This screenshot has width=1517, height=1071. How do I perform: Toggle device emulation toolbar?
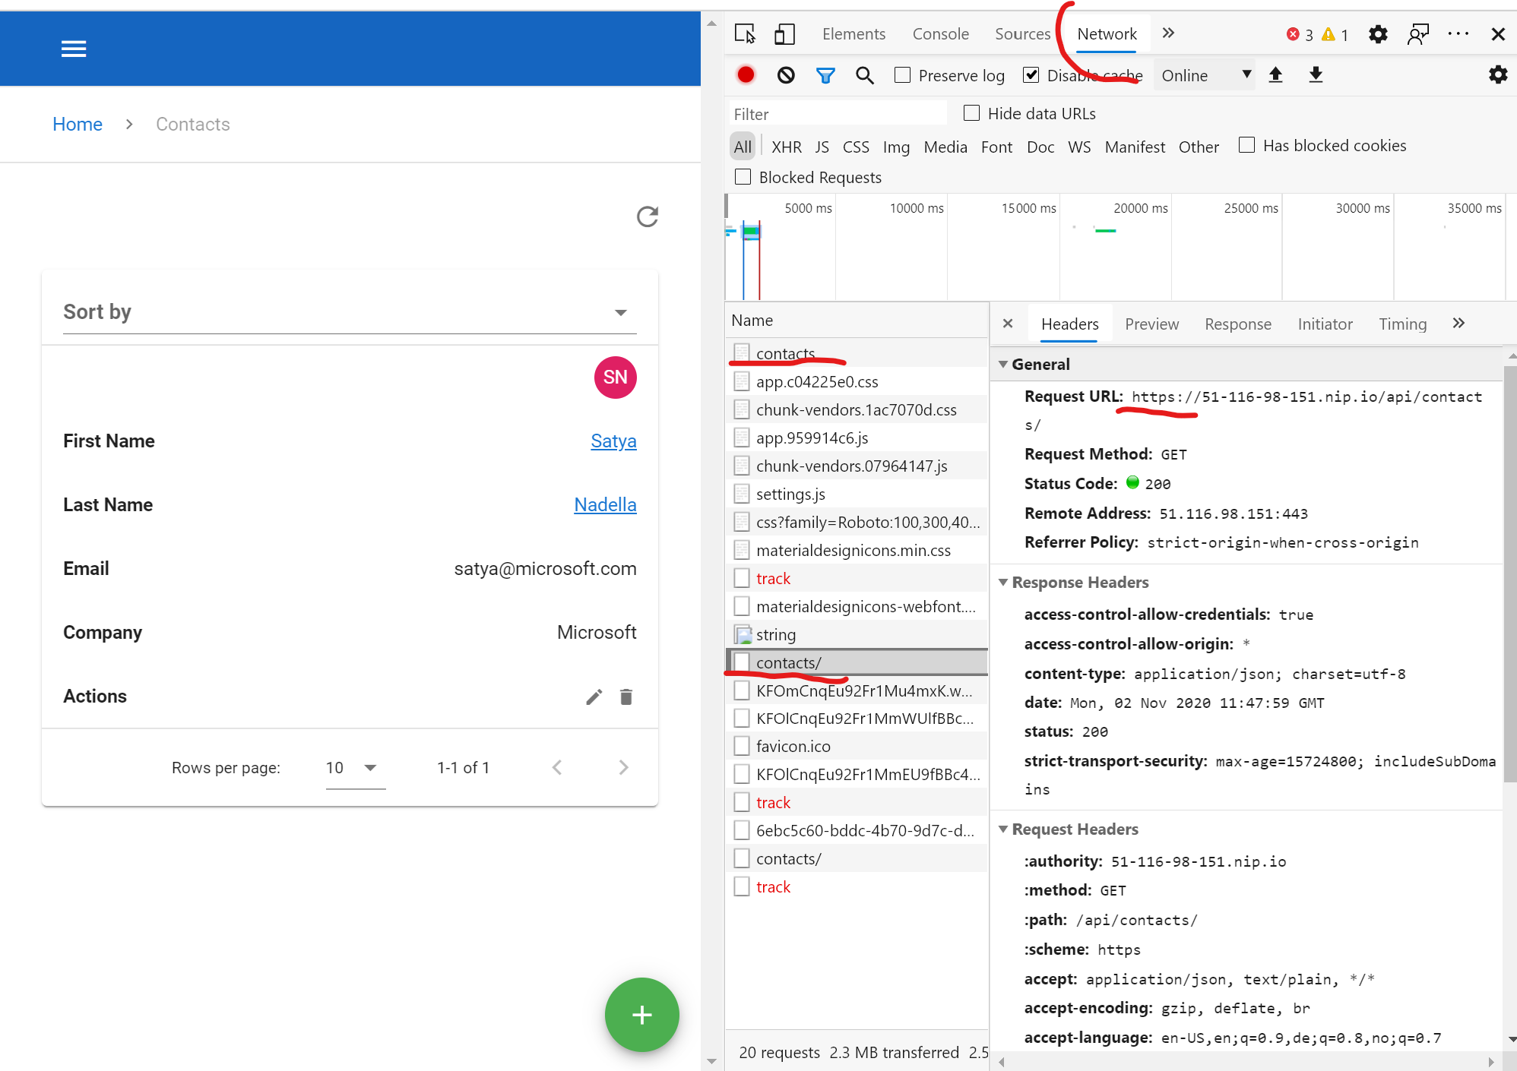point(784,33)
